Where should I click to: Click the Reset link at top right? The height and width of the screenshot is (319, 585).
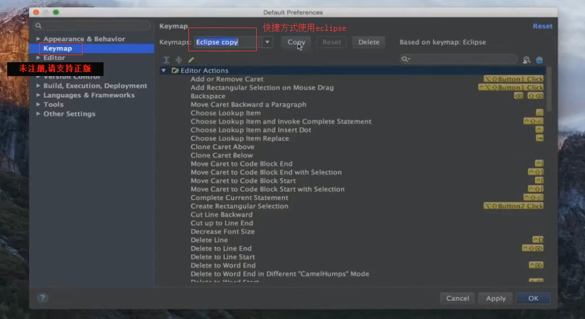(543, 26)
